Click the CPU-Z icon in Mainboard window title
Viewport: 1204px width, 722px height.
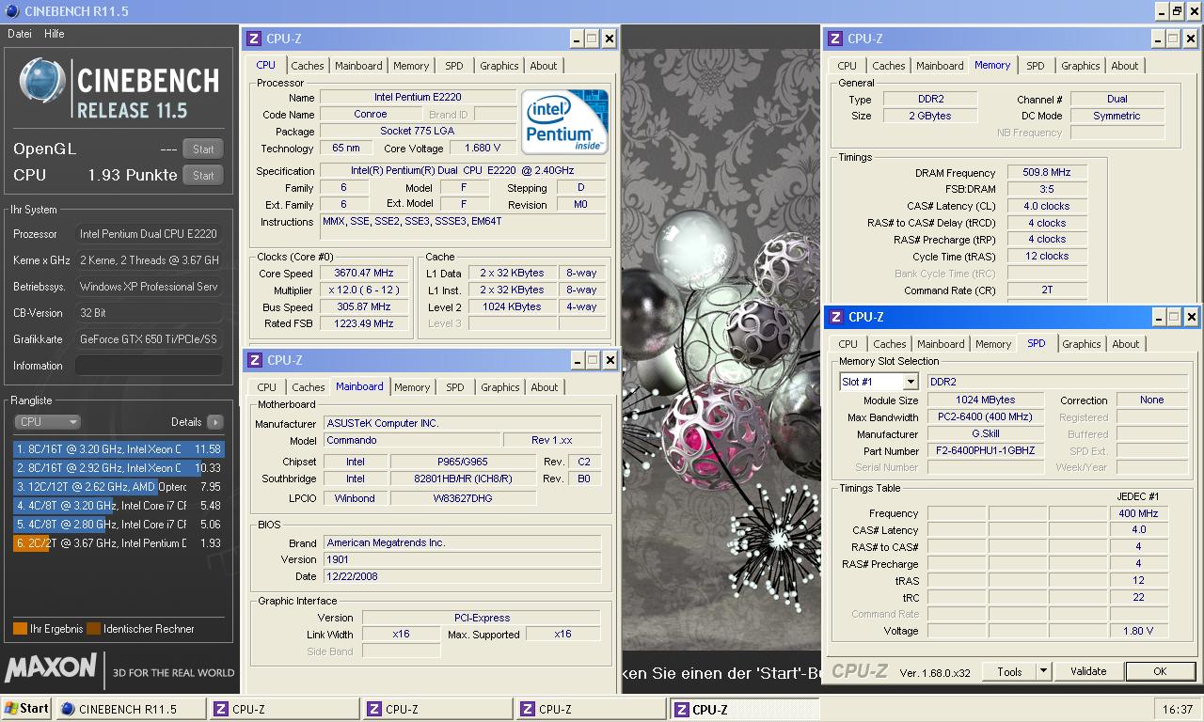254,360
